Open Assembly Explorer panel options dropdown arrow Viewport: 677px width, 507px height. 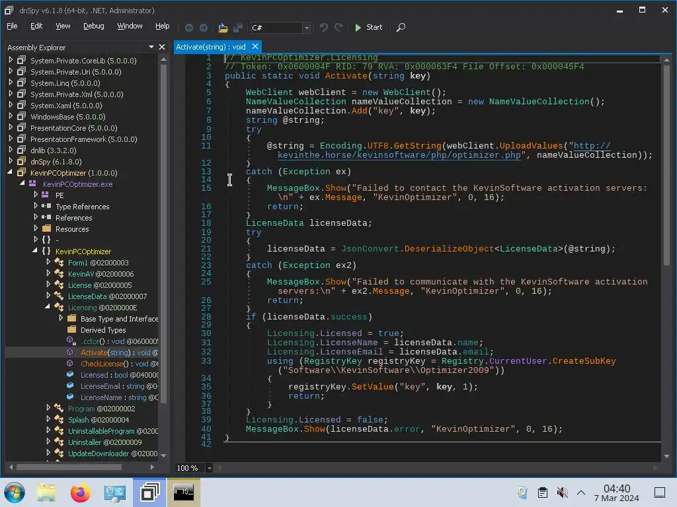pyautogui.click(x=151, y=47)
